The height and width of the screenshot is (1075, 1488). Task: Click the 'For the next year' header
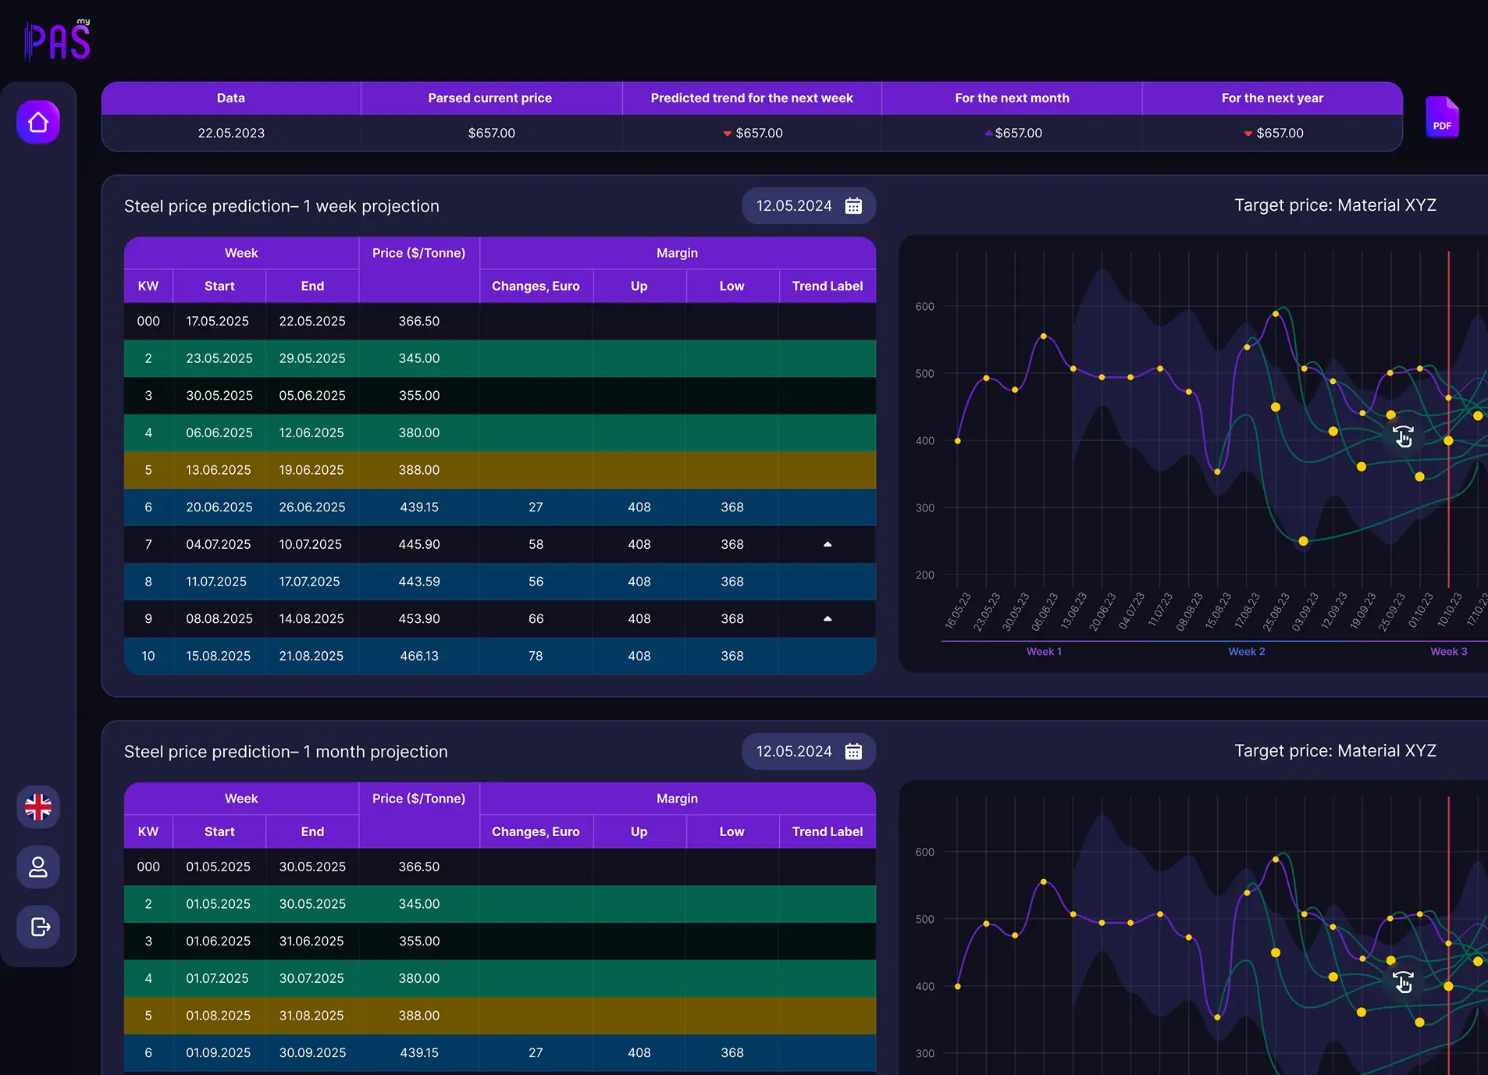coord(1273,98)
